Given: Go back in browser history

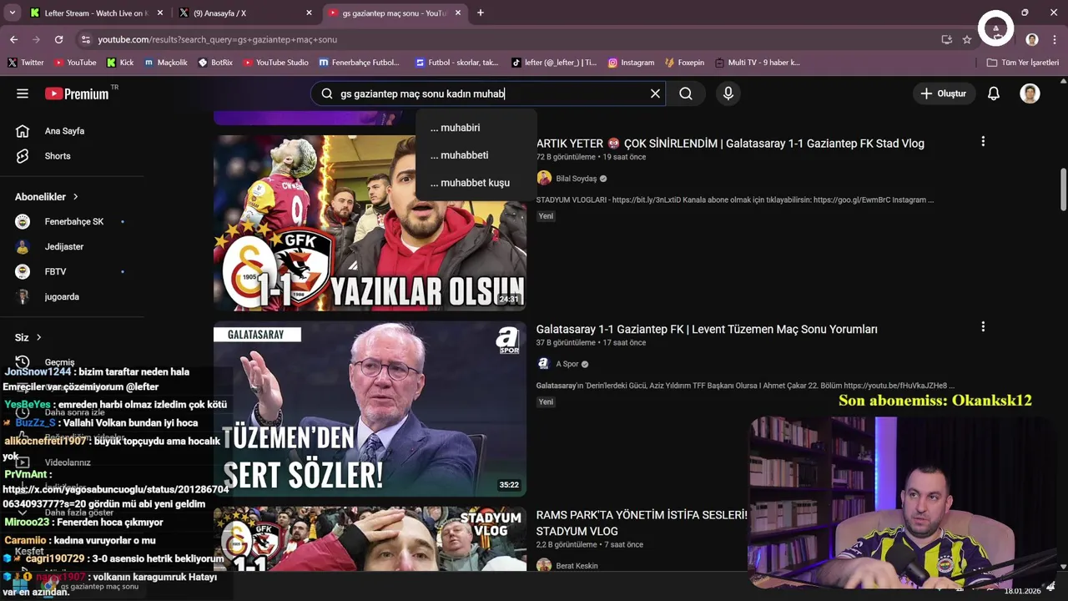Looking at the screenshot, I should click(x=13, y=39).
